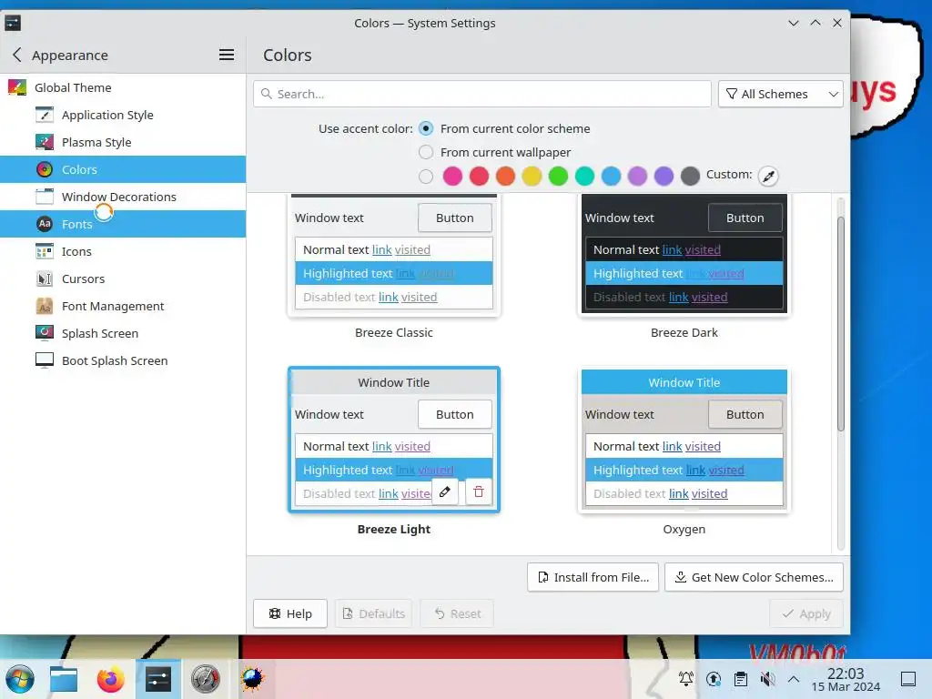Select the Breeze Dark scheme preview

(x=684, y=255)
